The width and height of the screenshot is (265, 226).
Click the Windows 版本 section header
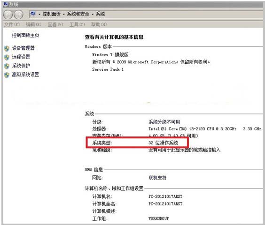click(98, 46)
